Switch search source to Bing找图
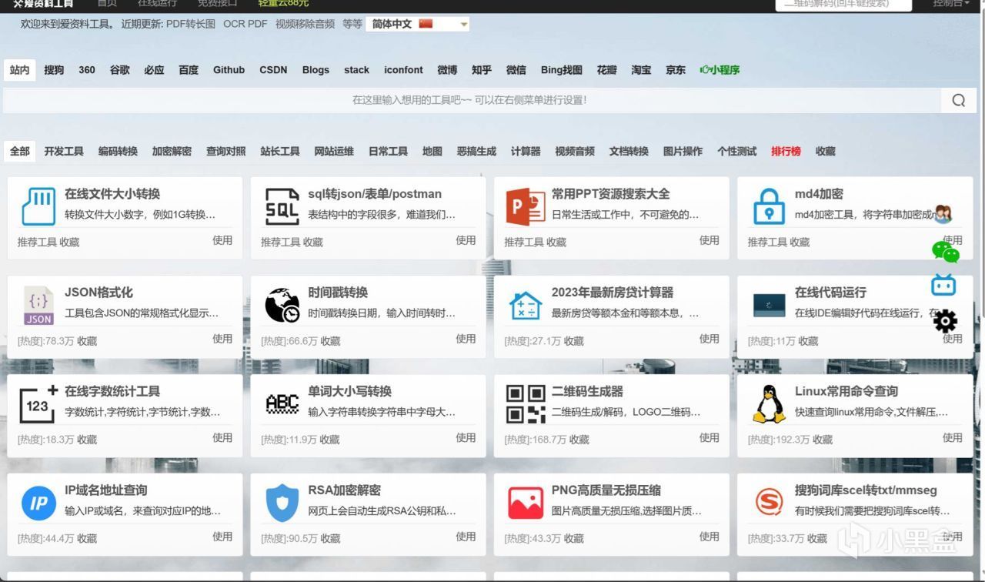Image resolution: width=985 pixels, height=582 pixels. coord(562,69)
